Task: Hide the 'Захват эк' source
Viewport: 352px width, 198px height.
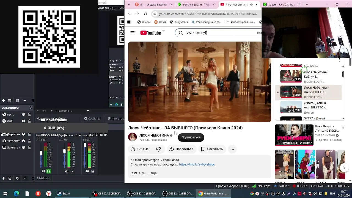Action: tap(24, 147)
